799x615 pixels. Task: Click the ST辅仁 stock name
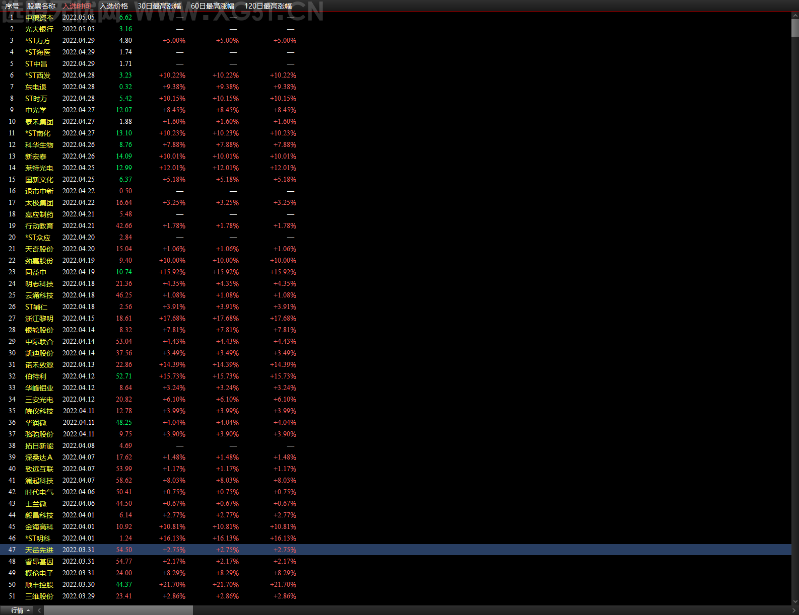[36, 307]
